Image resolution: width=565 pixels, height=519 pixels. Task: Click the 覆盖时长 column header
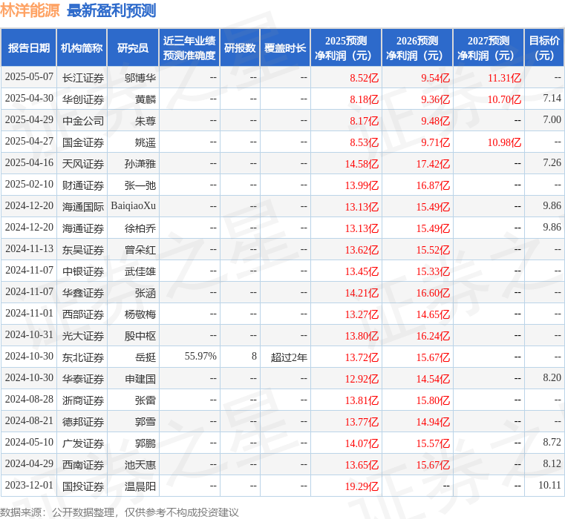point(285,48)
